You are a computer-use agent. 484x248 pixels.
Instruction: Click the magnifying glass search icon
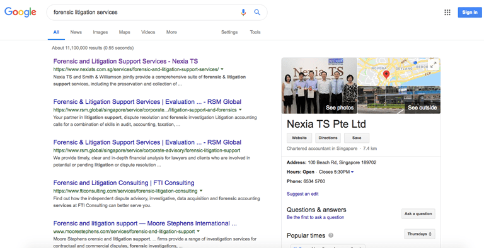(x=257, y=13)
